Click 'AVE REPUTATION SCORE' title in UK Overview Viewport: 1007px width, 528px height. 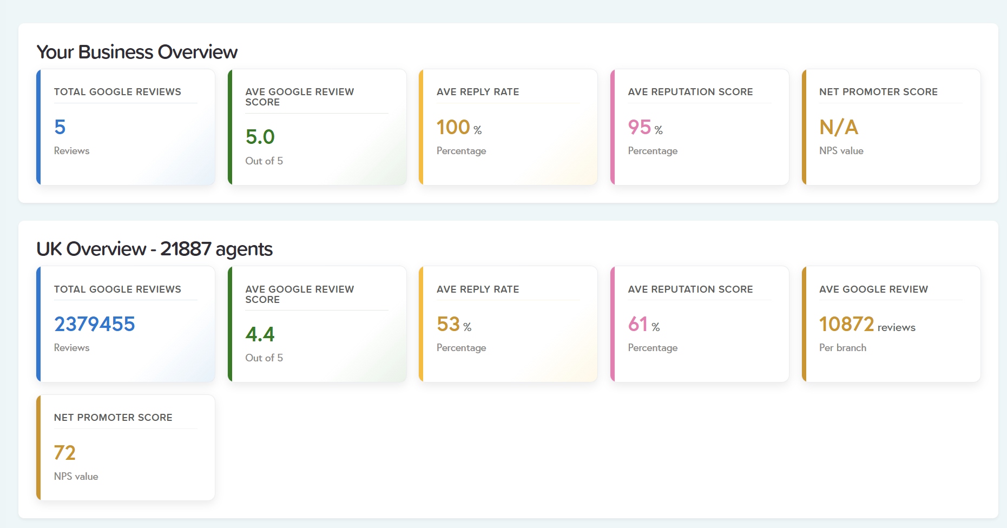690,289
